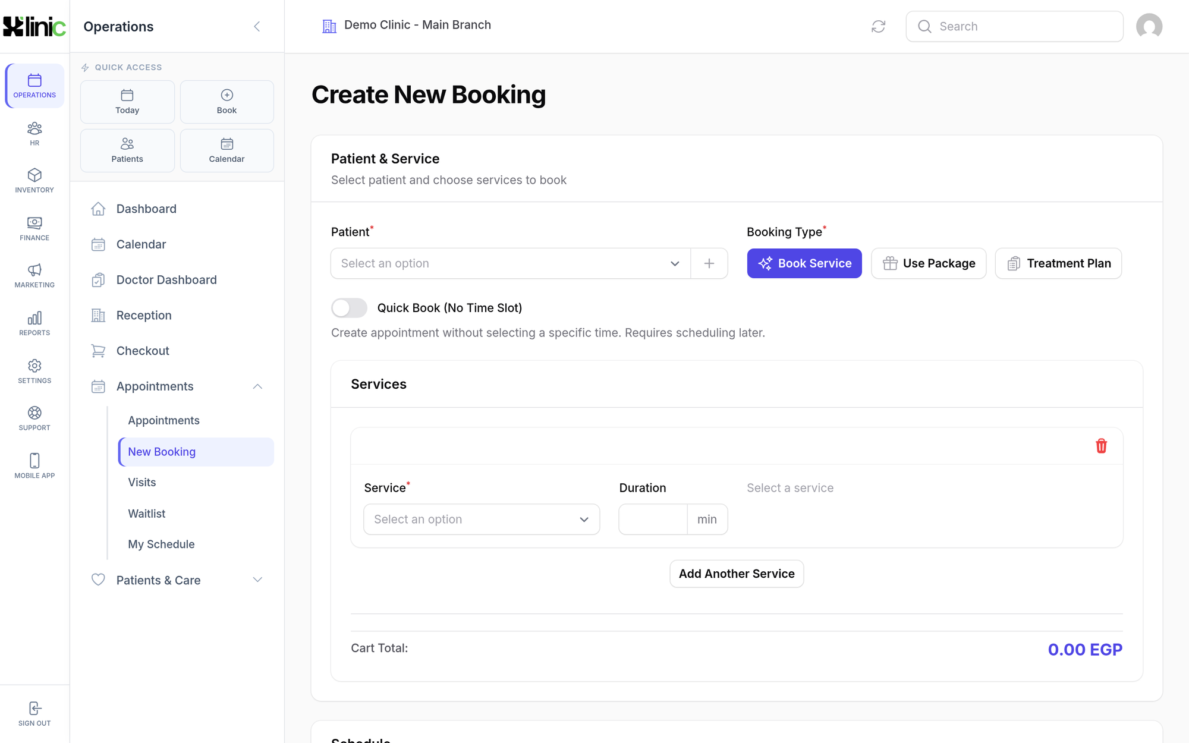Open the user avatar menu
Screen dimensions: 1189x743
(x=1149, y=26)
